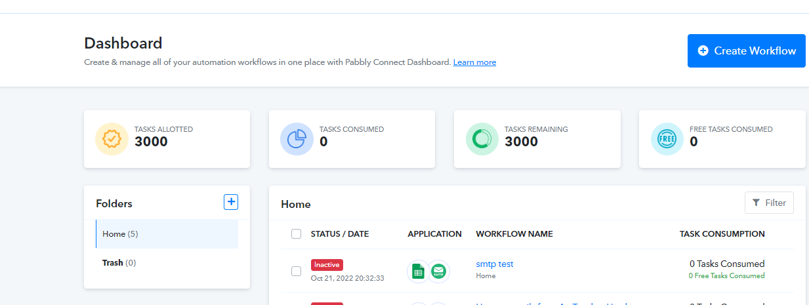Click the STATUS / DATE column header
The width and height of the screenshot is (809, 305).
pos(340,234)
